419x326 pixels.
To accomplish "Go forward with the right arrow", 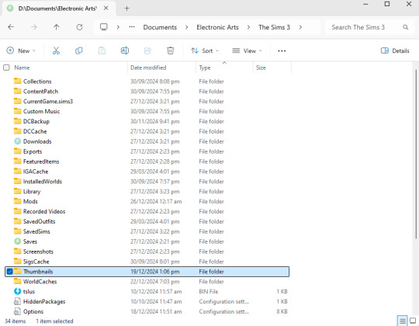I will pyautogui.click(x=33, y=27).
